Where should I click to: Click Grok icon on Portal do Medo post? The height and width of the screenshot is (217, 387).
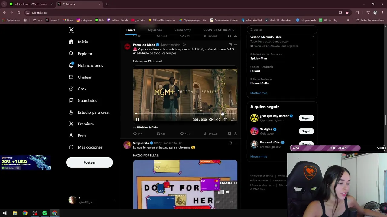coord(230,45)
